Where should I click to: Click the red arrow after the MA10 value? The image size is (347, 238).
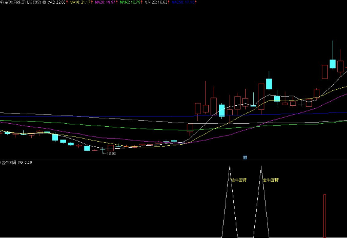pyautogui.click(x=92, y=2)
